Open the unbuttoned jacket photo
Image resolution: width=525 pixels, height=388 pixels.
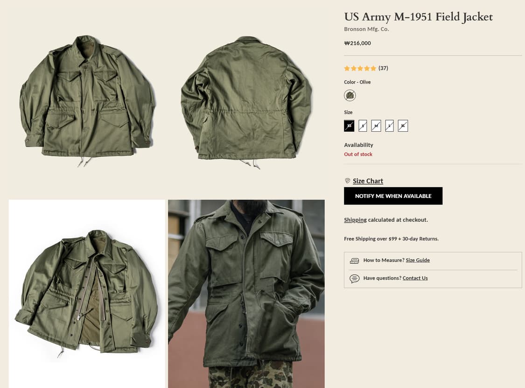(87, 294)
